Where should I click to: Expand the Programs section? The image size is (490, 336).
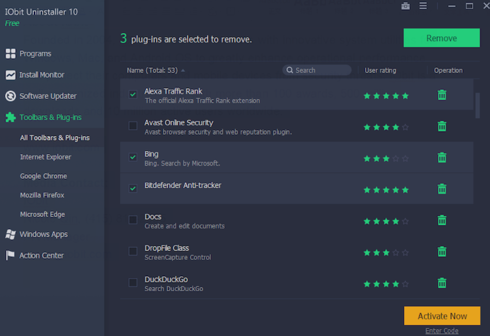point(35,53)
